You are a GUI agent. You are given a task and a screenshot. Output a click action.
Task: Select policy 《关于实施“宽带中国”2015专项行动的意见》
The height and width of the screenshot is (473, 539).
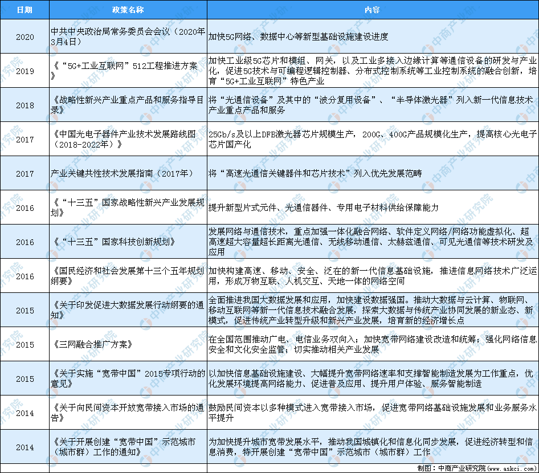coord(128,378)
